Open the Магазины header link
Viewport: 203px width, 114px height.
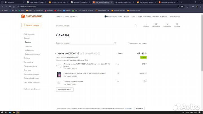[x=164, y=17]
